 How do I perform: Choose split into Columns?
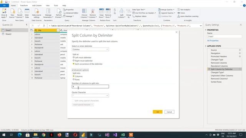(x=73, y=76)
